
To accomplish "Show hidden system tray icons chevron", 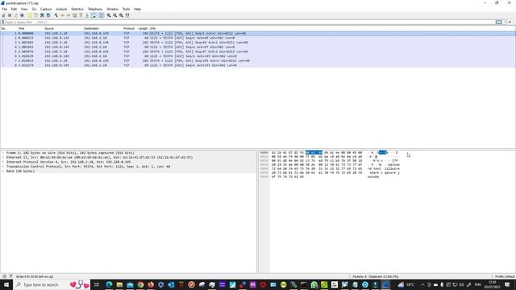I will [422, 284].
